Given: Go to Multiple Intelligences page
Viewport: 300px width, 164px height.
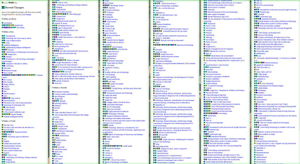Looking at the screenshot, I should click(11, 45).
